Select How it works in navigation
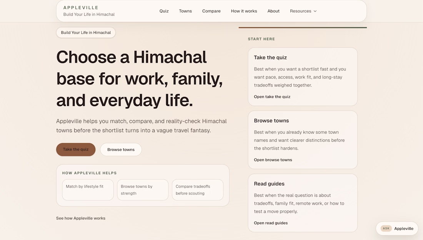The width and height of the screenshot is (423, 240). (x=244, y=11)
